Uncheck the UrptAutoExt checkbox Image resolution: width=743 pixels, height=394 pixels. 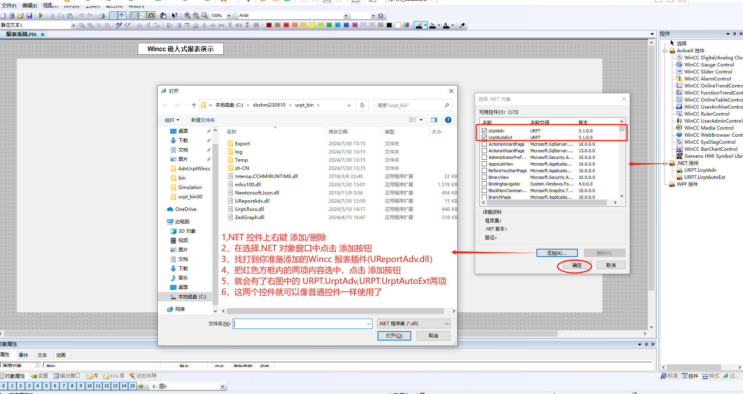(x=485, y=137)
